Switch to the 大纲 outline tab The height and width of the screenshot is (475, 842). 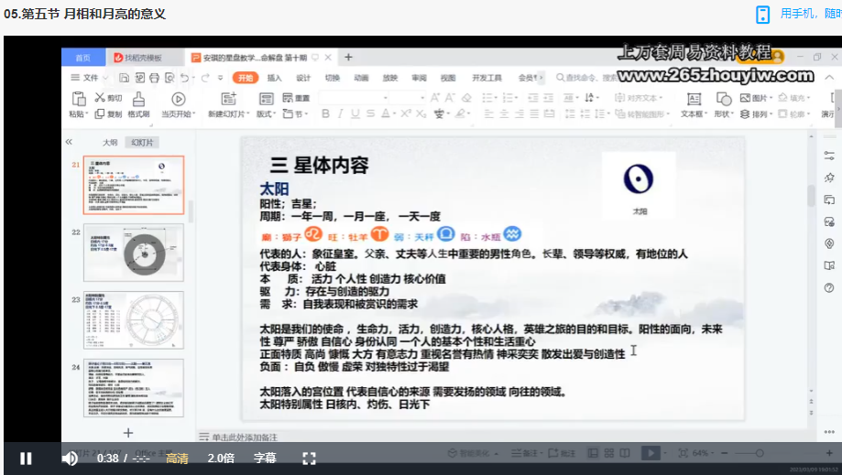tap(110, 143)
